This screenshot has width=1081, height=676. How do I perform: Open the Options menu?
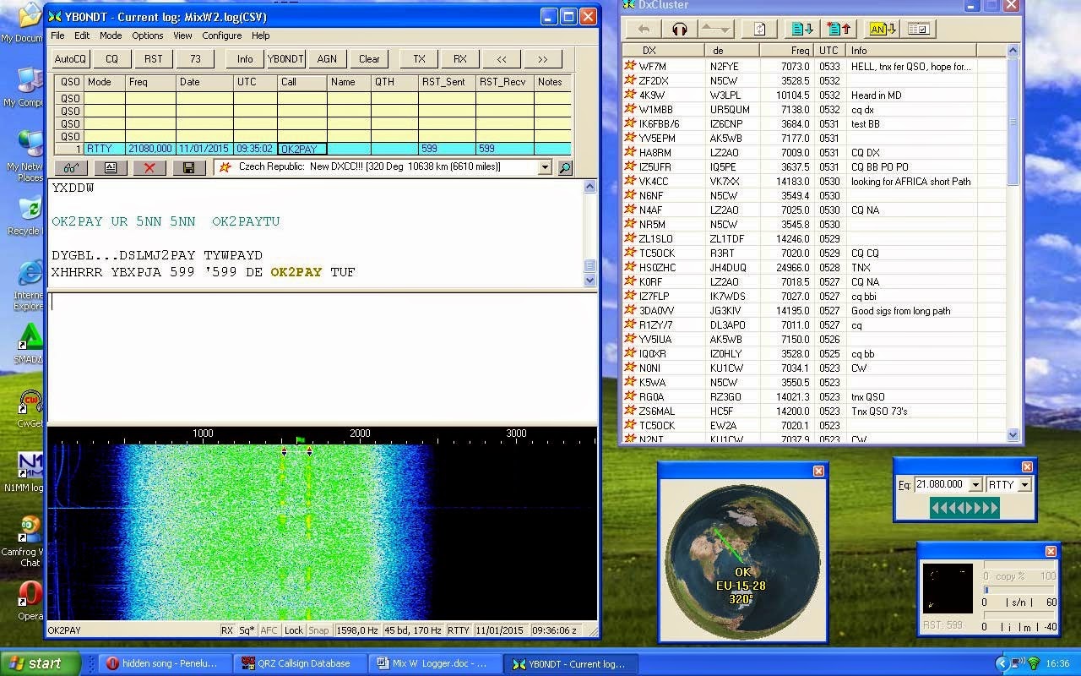[147, 35]
